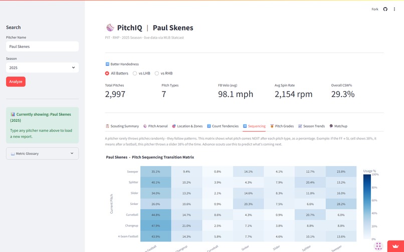Click the 21.0% cell in Changeup row
This screenshot has width=404, height=252.
pyautogui.click(x=186, y=225)
